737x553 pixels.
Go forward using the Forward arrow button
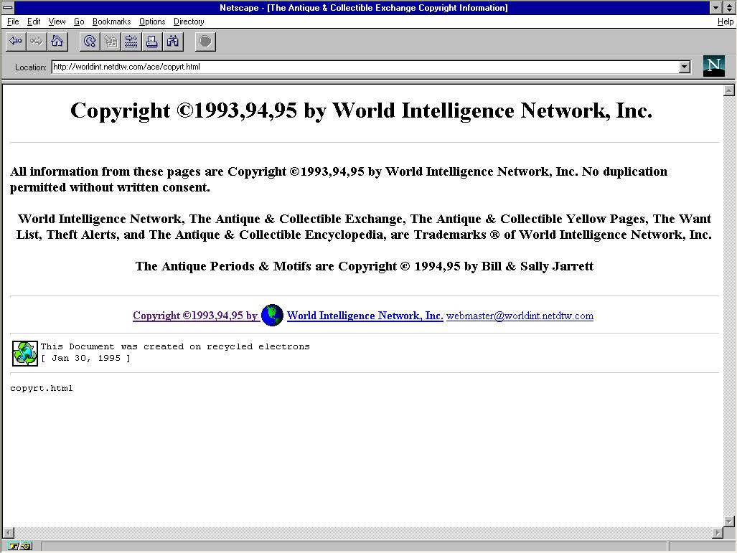pos(36,42)
